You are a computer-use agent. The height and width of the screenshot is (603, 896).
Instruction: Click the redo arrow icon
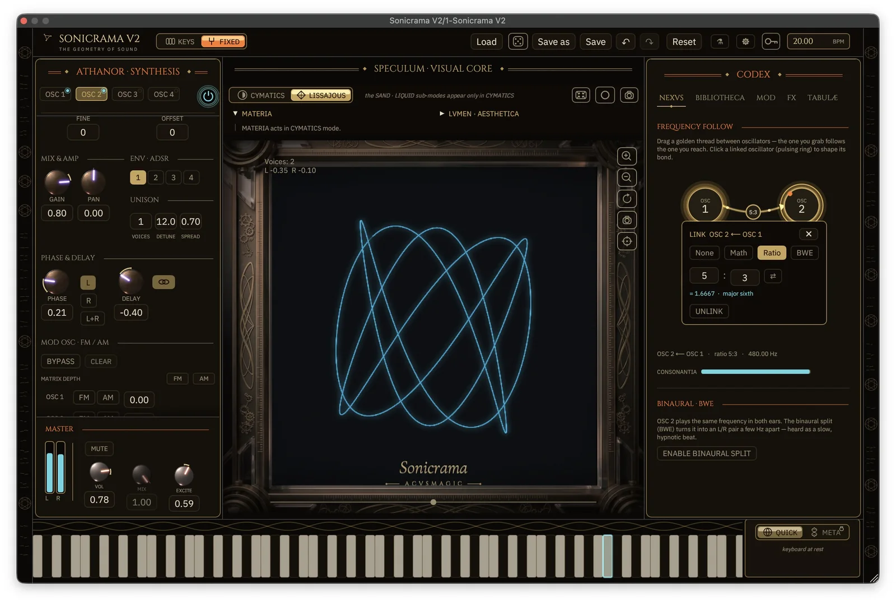pos(649,41)
